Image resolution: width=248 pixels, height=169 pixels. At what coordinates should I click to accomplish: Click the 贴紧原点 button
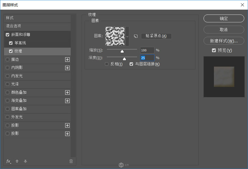156,36
